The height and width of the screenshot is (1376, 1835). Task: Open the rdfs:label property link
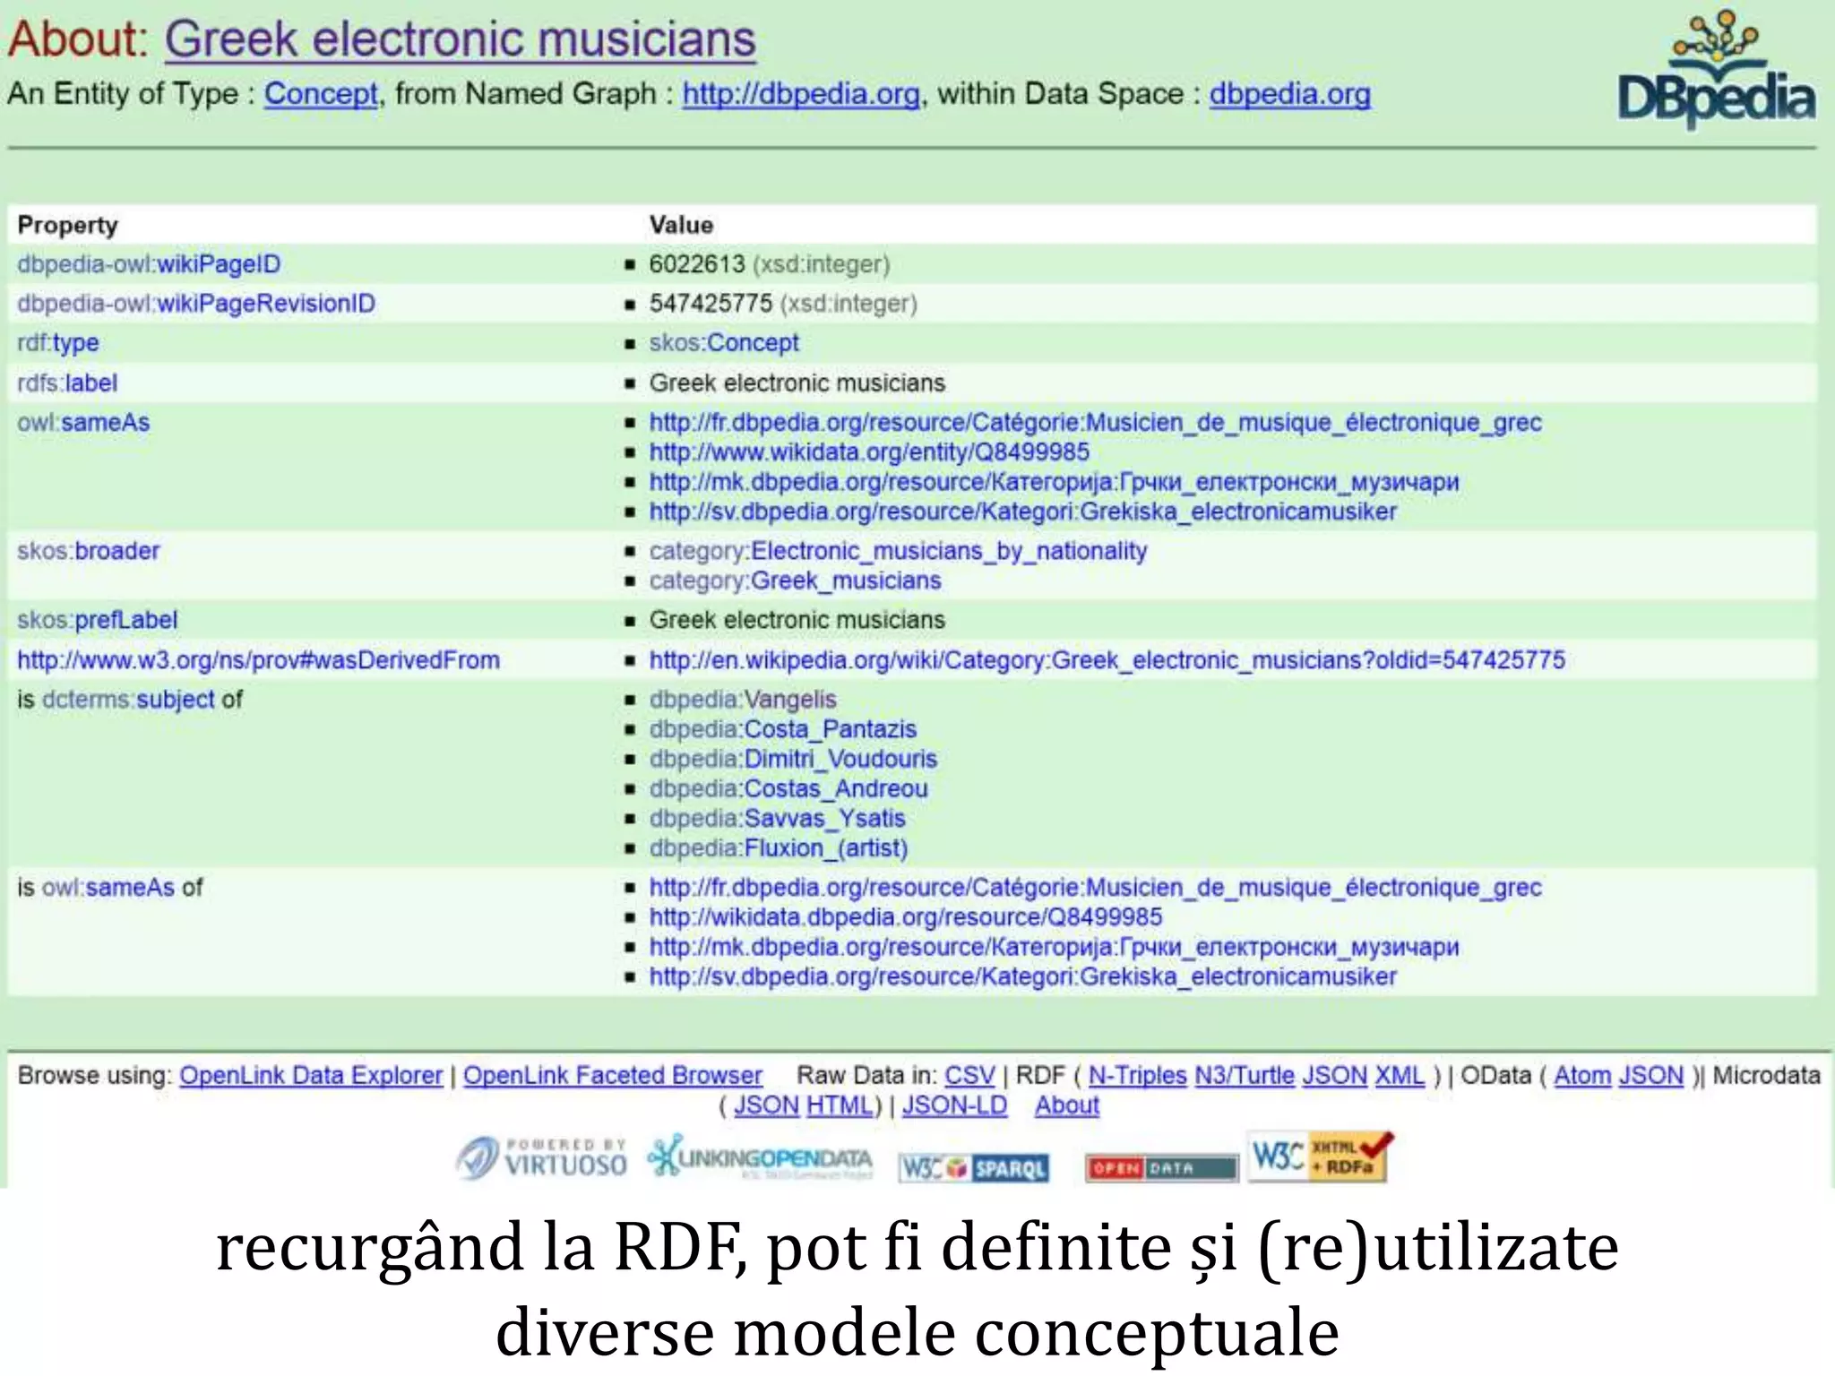pos(67,383)
